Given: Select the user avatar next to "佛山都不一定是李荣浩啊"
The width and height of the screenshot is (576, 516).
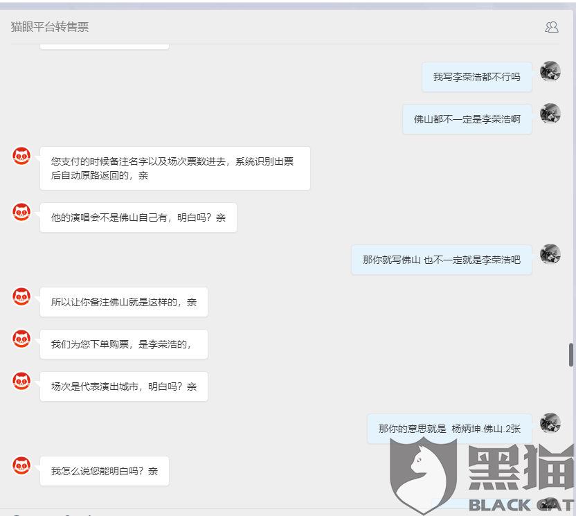Looking at the screenshot, I should 550,114.
